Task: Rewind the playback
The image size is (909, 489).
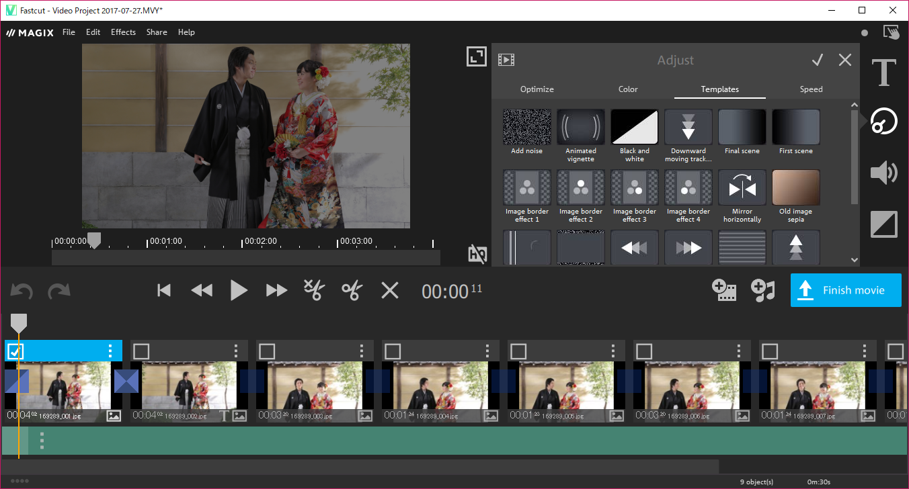Action: [202, 290]
